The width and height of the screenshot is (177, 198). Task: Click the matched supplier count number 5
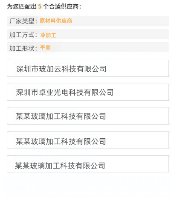[x=40, y=6]
